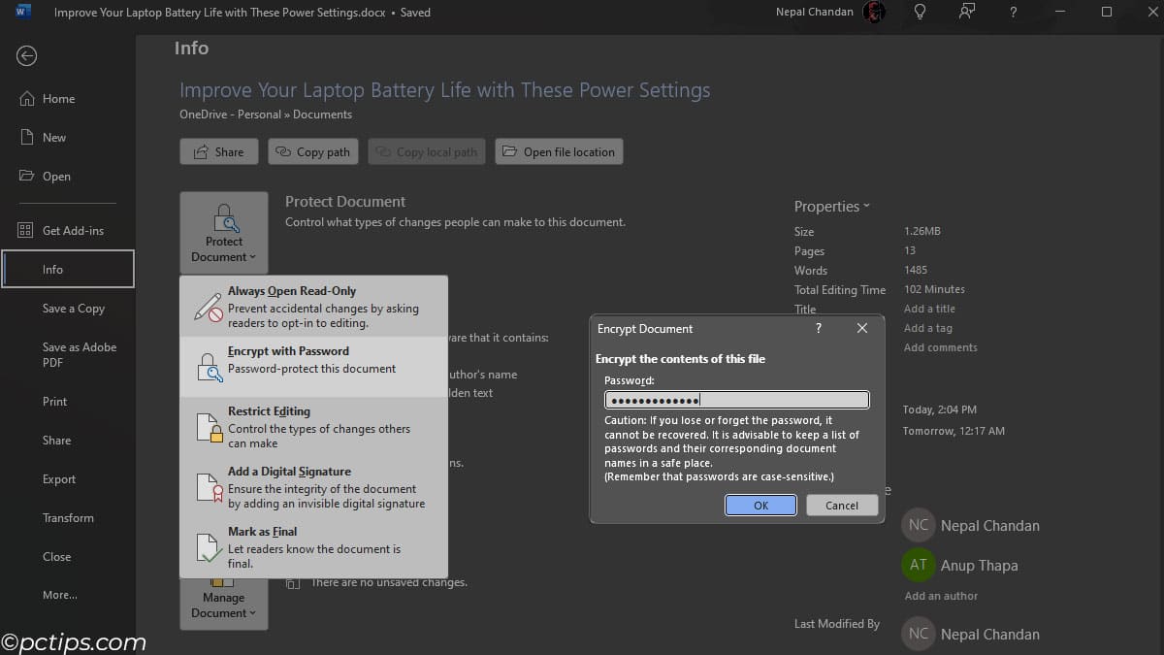Click the lightbulb icon in the title bar
This screenshot has width=1164, height=655.
[x=920, y=12]
